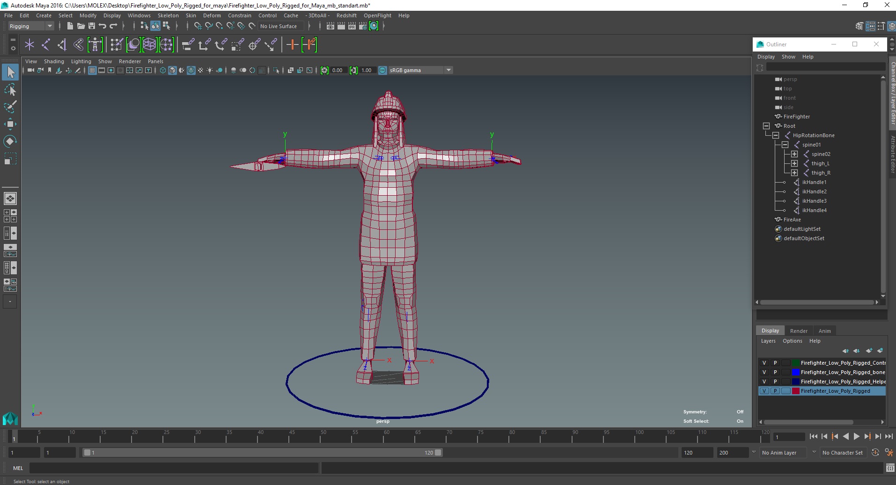Screen dimensions: 896x485
Task: Select the Move tool in the toolbox
Action: pos(10,124)
